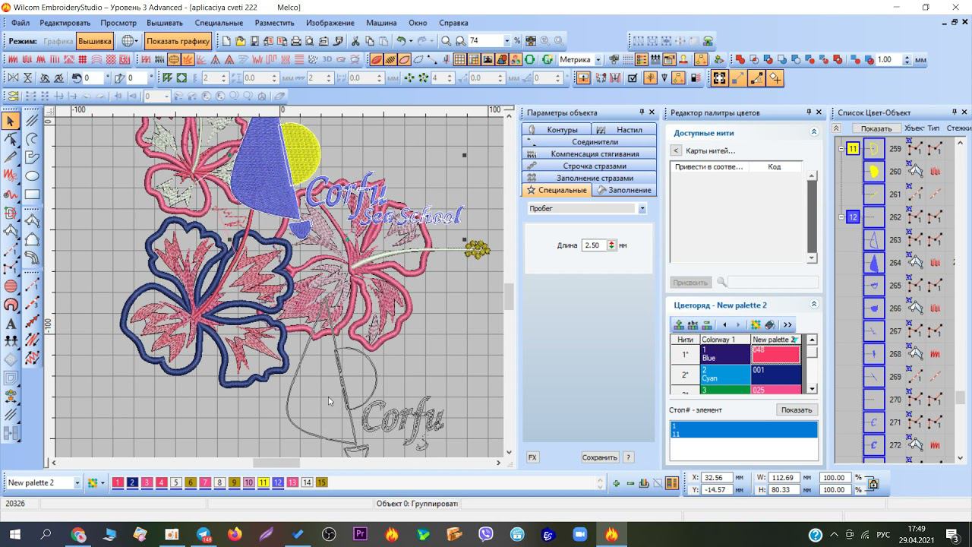
Task: Open the Пробег stitch type dropdown
Action: pyautogui.click(x=642, y=208)
